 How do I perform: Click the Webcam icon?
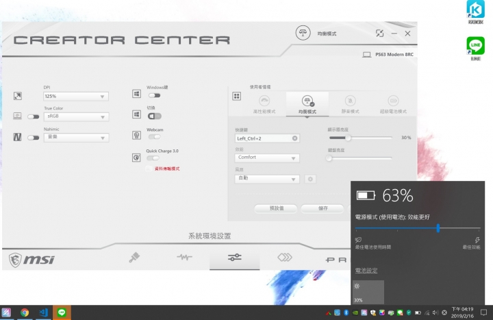pyautogui.click(x=136, y=135)
